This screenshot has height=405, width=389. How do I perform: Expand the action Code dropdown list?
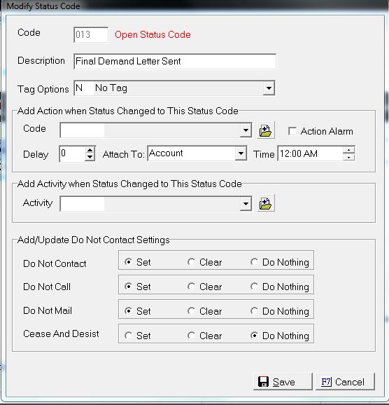pyautogui.click(x=246, y=130)
